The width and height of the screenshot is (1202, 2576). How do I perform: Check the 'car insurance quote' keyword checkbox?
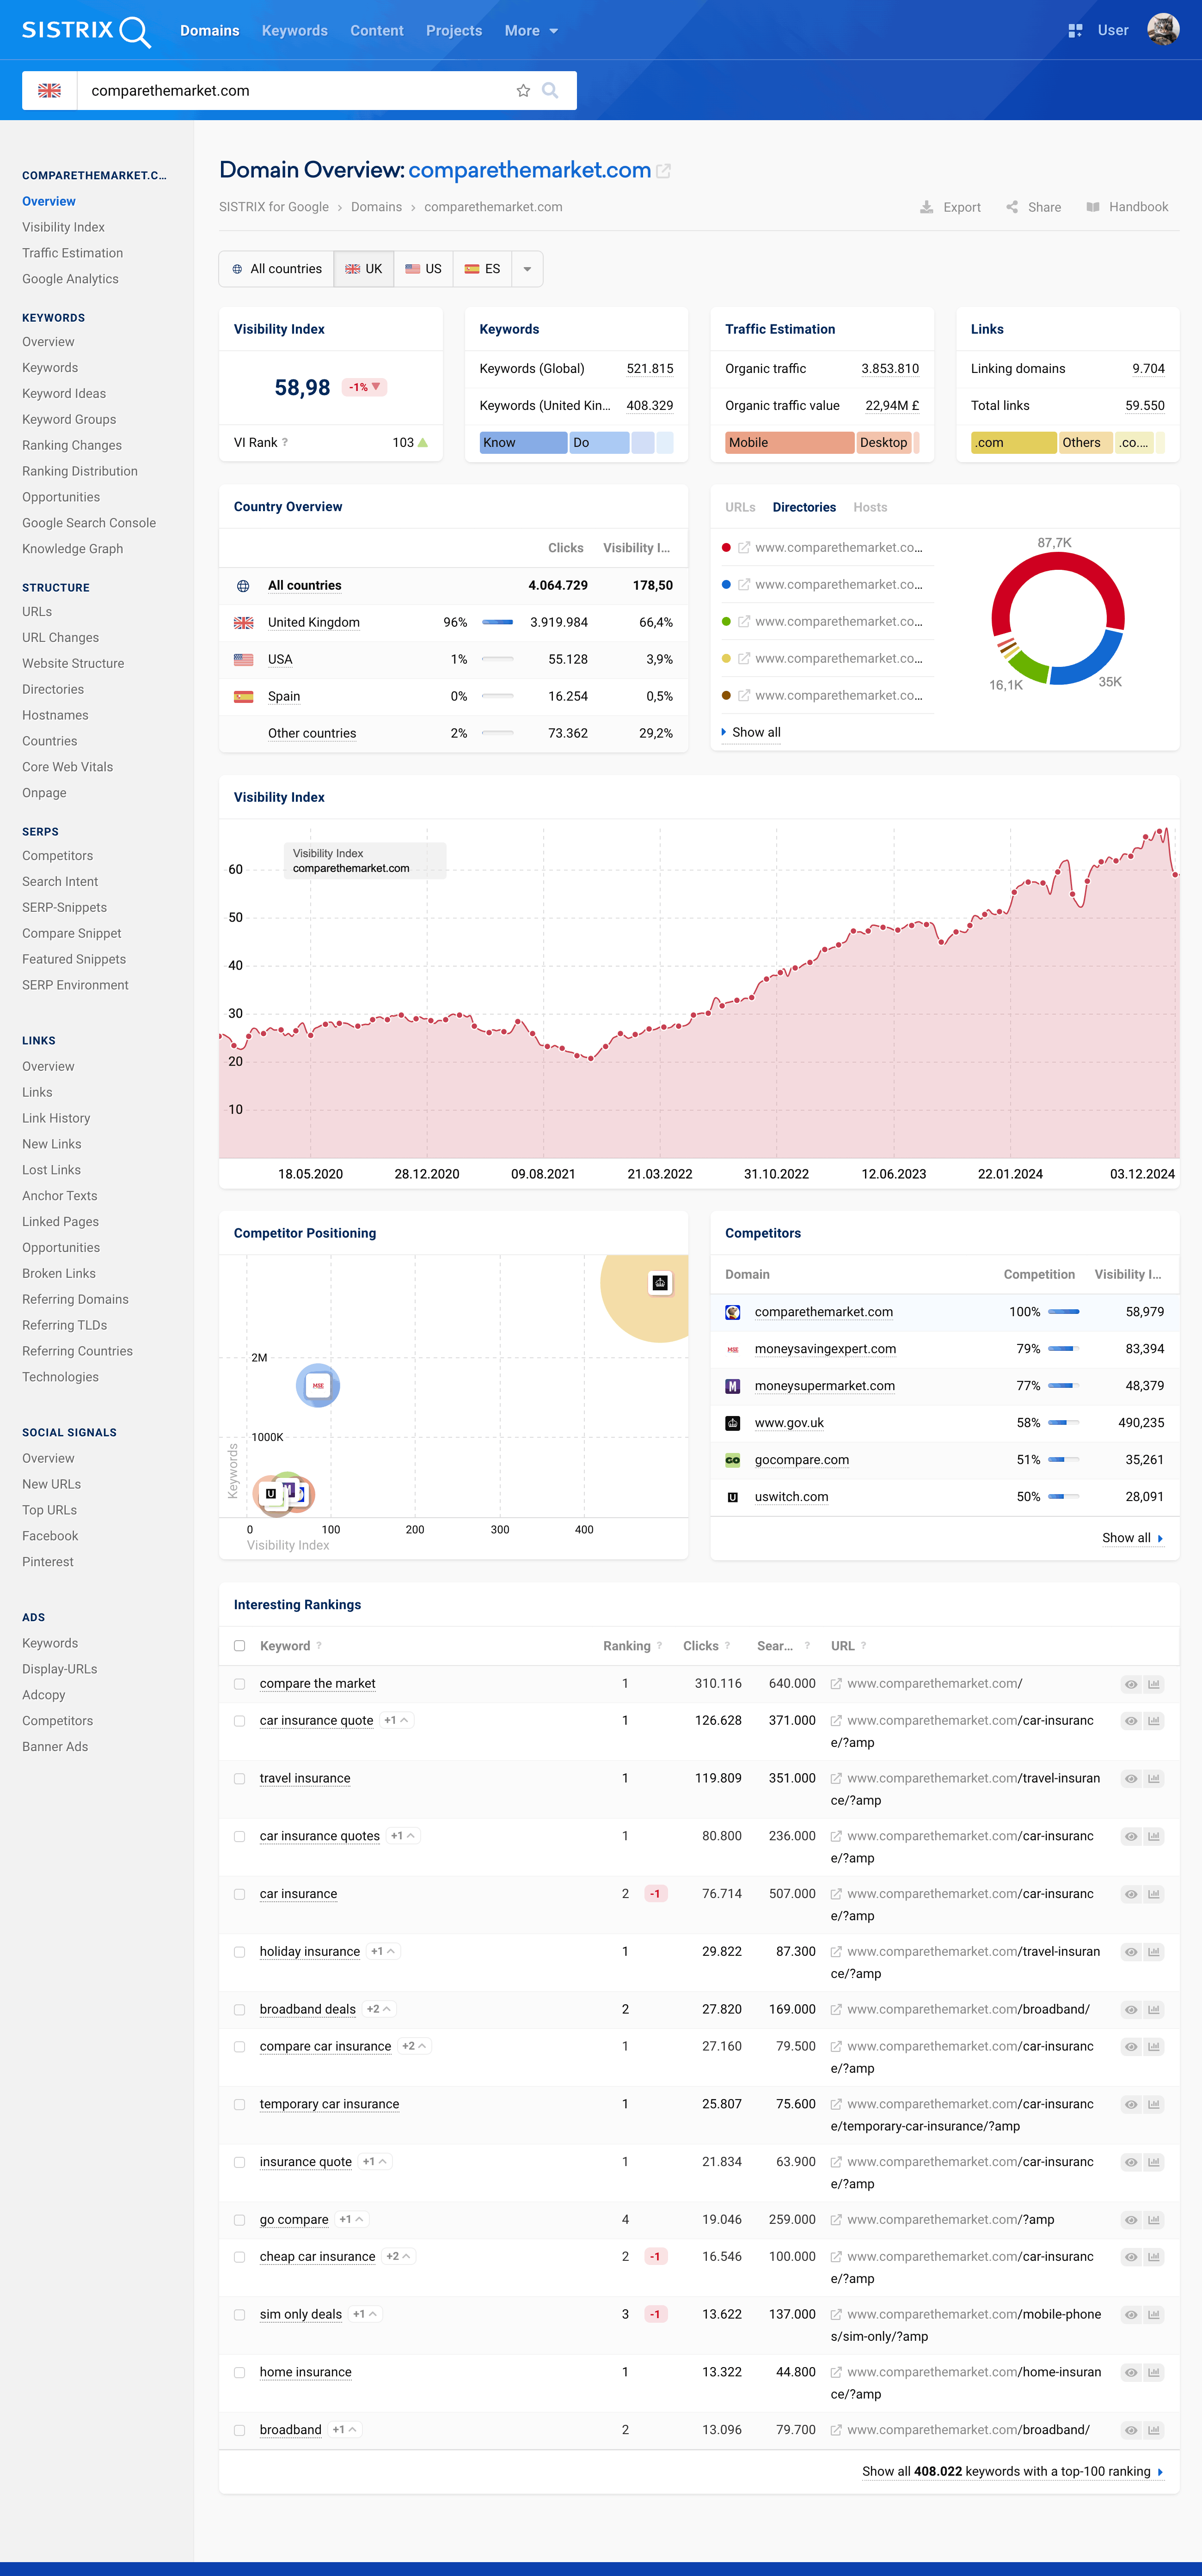(x=239, y=1721)
